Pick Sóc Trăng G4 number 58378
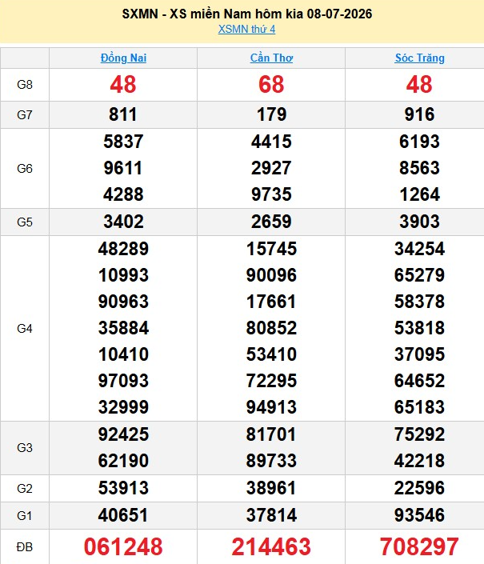Screen dimensions: 484x564 [x=420, y=302]
